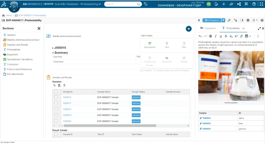This screenshot has width=265, height=144.
Task: Open sample link S000022 in right panel
Action: tap(206, 118)
